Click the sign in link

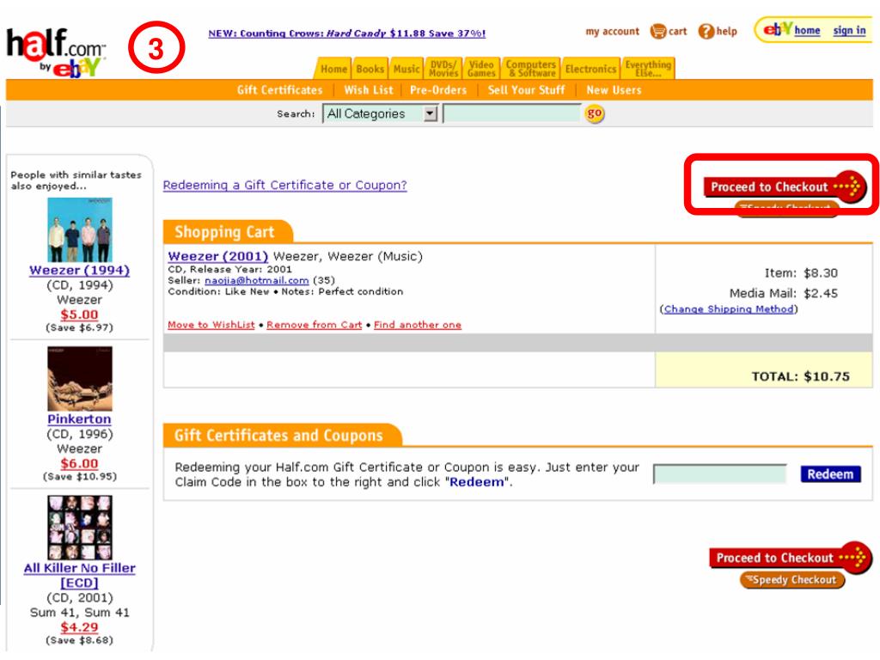(x=849, y=30)
